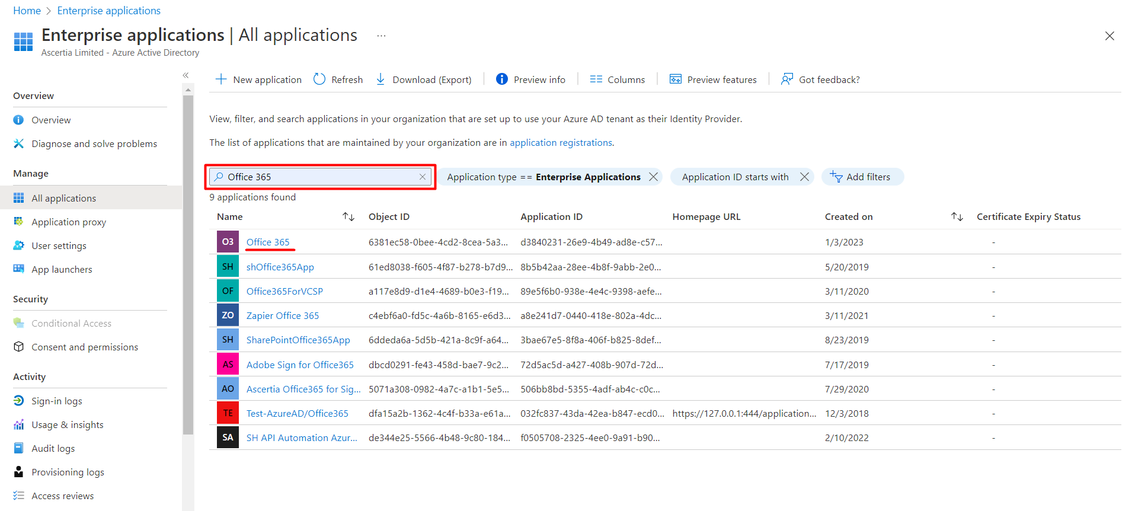Viewport: 1132px width, 511px height.
Task: Open the Test-AzureAD/Office365 link
Action: 298,413
